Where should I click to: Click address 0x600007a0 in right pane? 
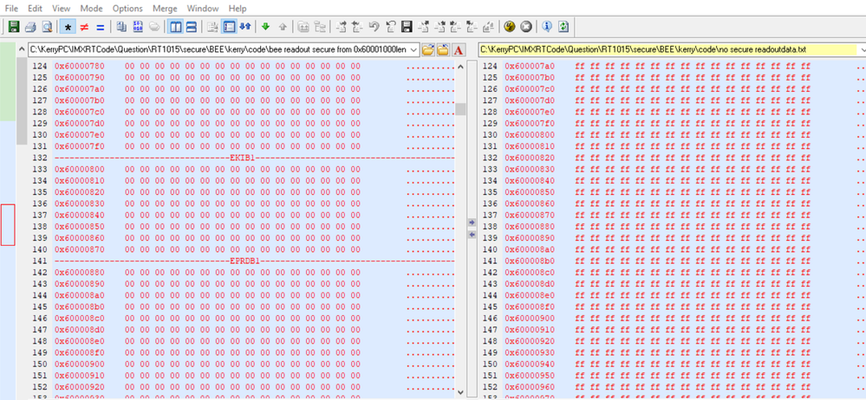click(x=530, y=66)
